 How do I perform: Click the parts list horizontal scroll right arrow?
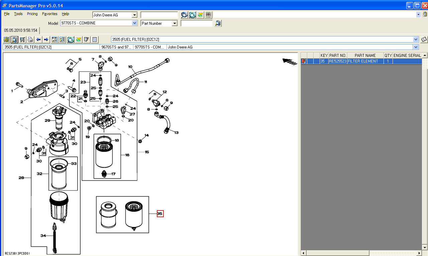pos(419,253)
